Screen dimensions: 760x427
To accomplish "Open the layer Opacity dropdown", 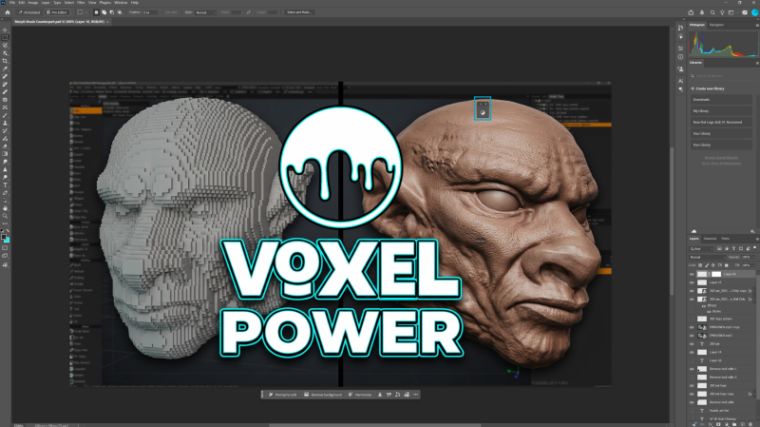I will pos(748,257).
